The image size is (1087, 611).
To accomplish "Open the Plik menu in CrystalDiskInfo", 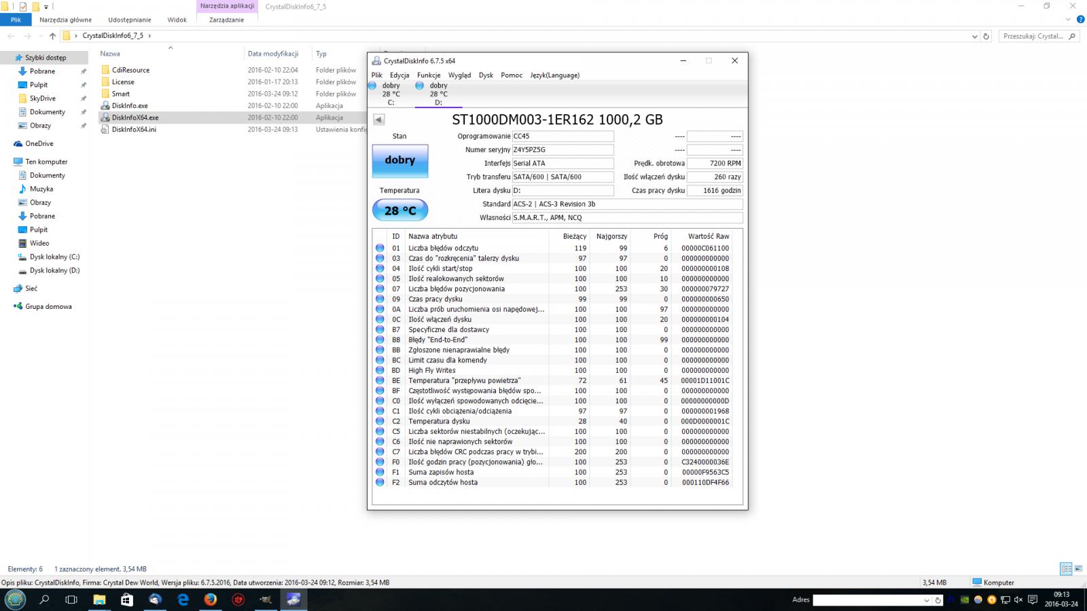I will [377, 75].
